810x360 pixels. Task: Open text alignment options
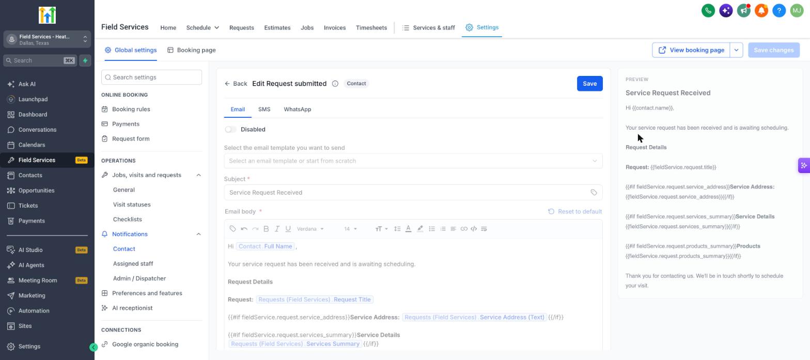point(453,229)
